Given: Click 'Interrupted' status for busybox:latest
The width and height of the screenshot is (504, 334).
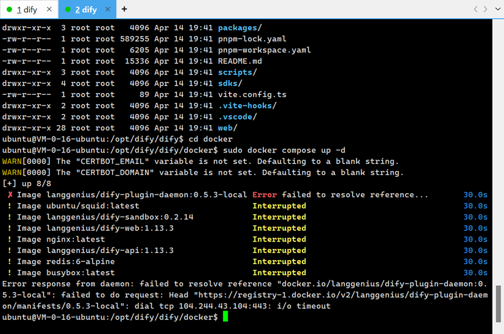Looking at the screenshot, I should (279, 273).
